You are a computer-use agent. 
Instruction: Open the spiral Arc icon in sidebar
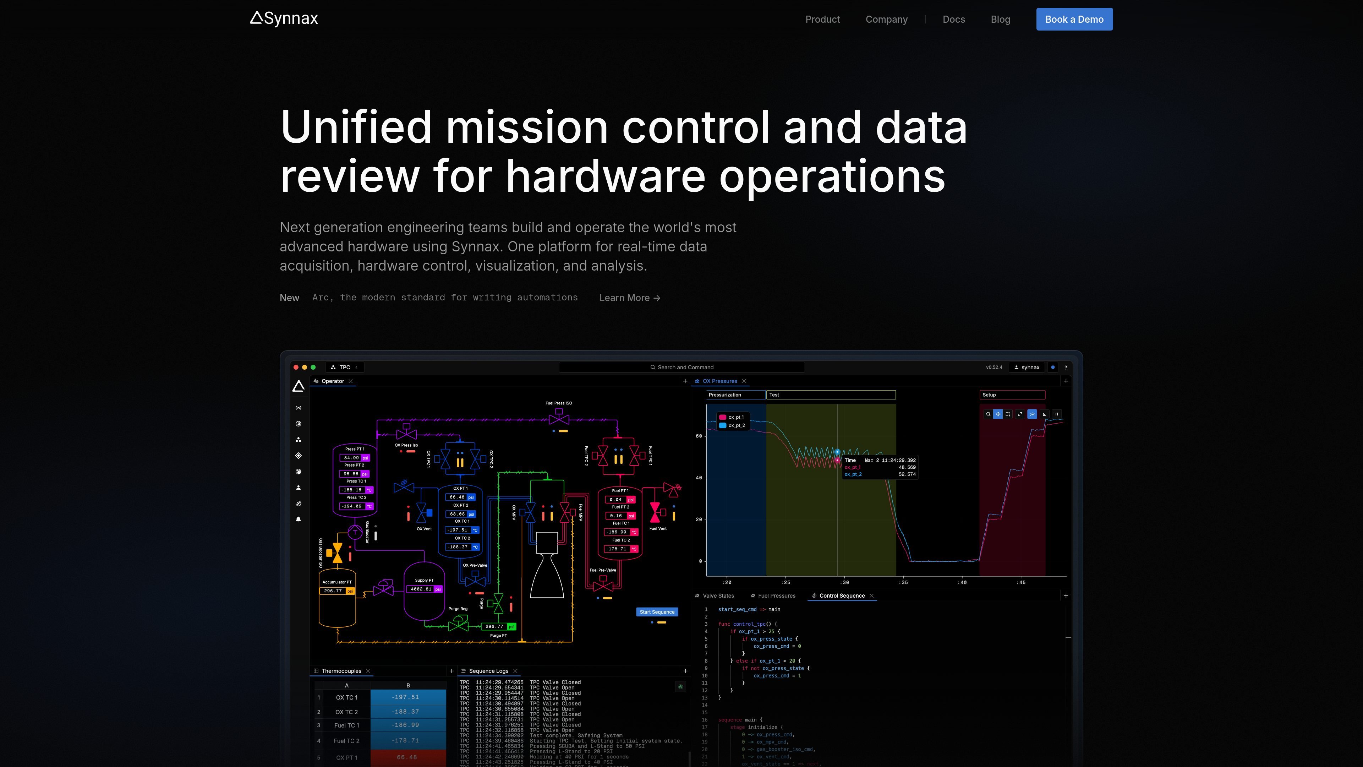click(299, 504)
